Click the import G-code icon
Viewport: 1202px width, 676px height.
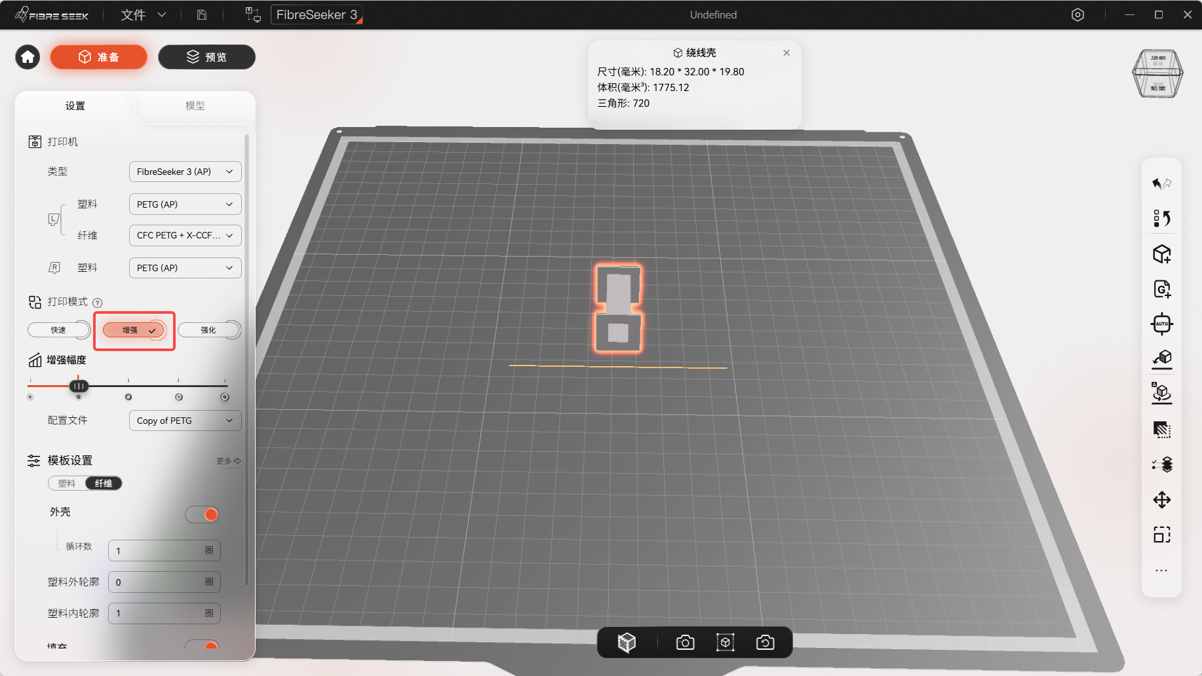[1161, 289]
